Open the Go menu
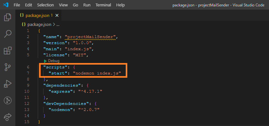The image size is (269, 126). point(75,5)
